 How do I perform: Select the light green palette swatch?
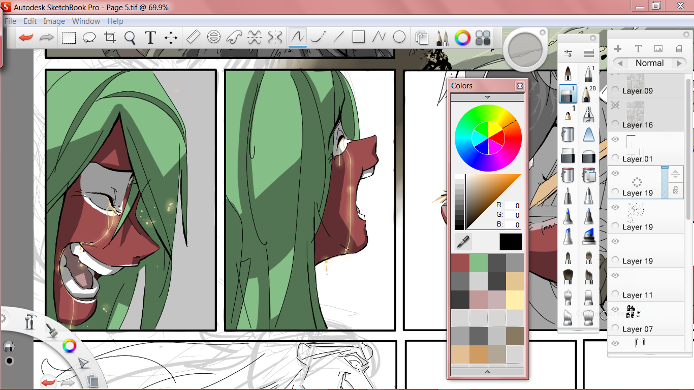tap(478, 263)
